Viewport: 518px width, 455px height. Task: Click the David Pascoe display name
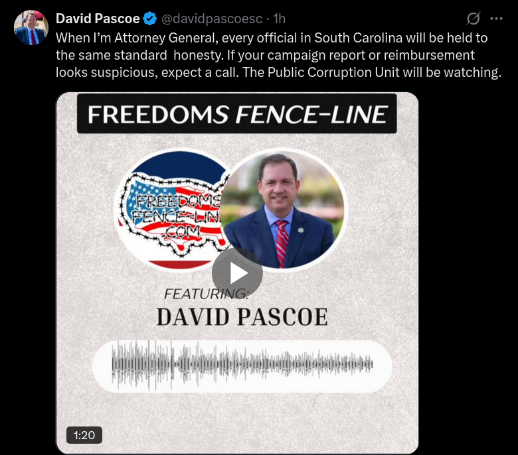pyautogui.click(x=98, y=19)
